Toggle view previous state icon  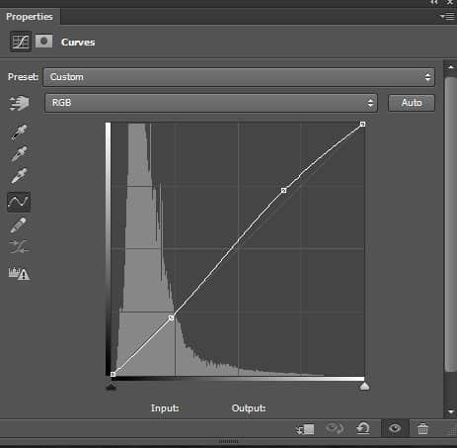334,428
